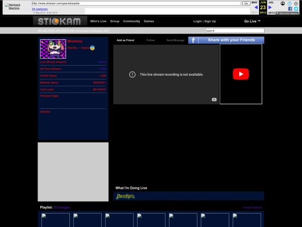
Task: Click the 'Profile Views:' label
Action: point(49,76)
